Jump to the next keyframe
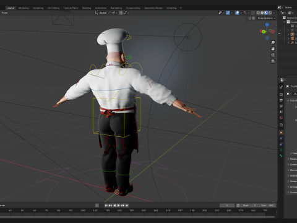 123,205
